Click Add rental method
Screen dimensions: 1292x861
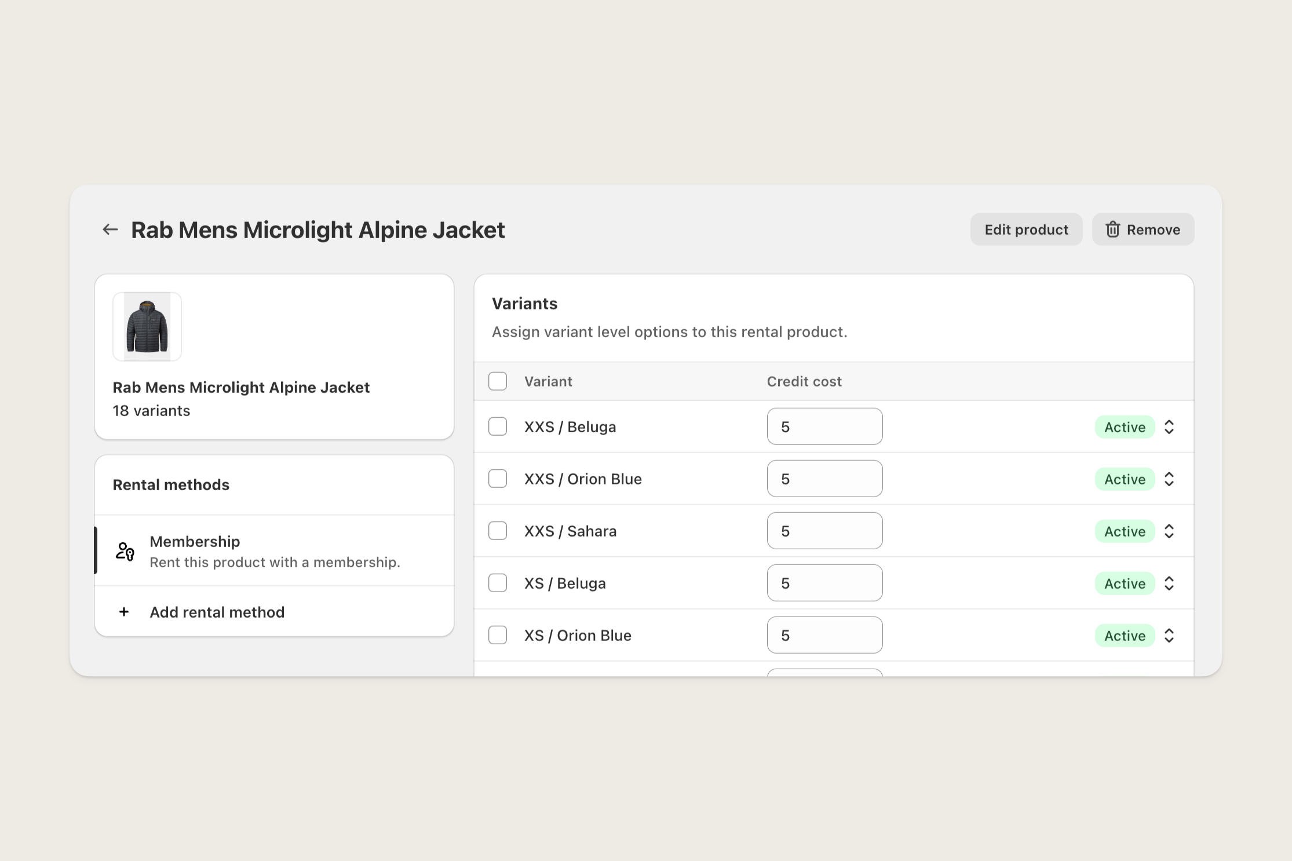(275, 612)
